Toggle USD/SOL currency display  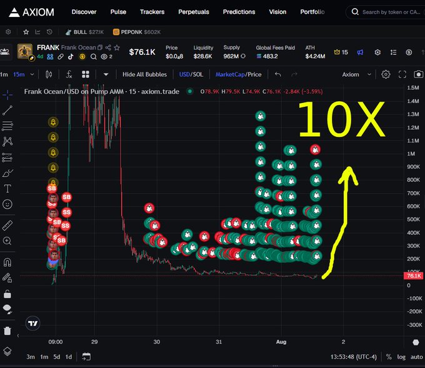click(191, 74)
